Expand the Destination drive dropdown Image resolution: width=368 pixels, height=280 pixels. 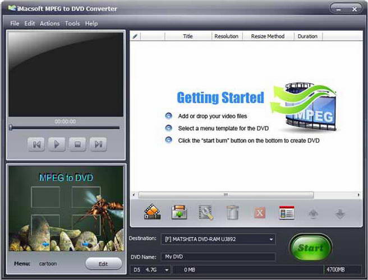(x=271, y=239)
